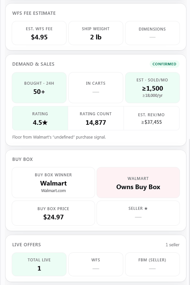
Task: Select the Ship Weight 2 lb card
Action: [96, 33]
